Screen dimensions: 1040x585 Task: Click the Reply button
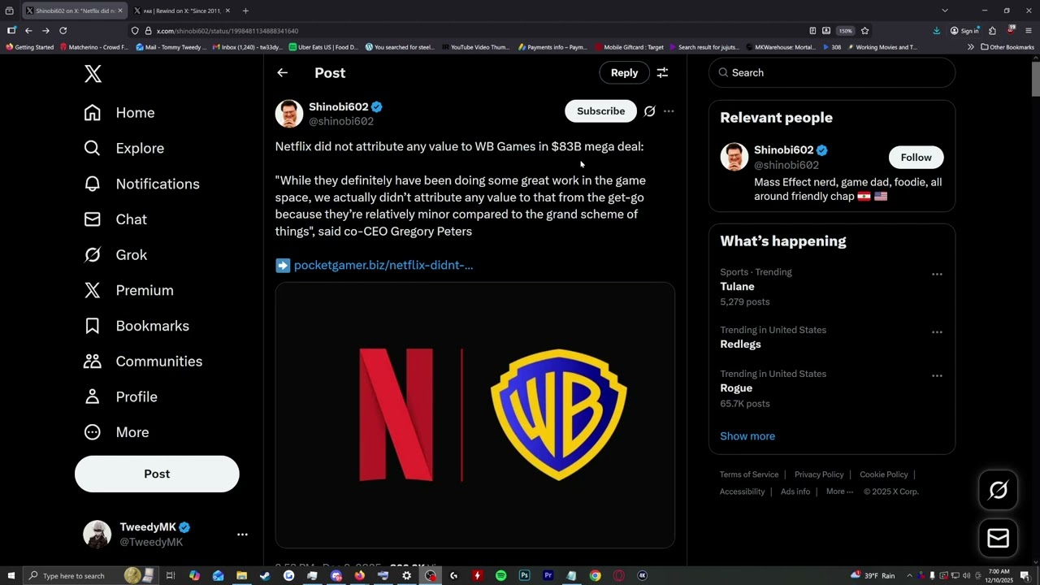[x=624, y=73]
